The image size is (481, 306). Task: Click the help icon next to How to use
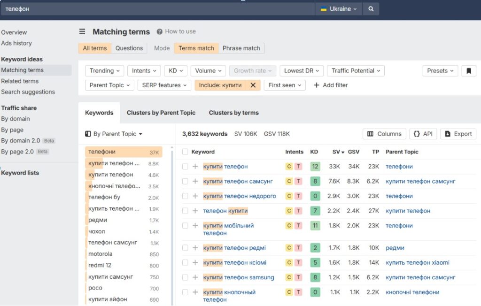[x=160, y=31]
